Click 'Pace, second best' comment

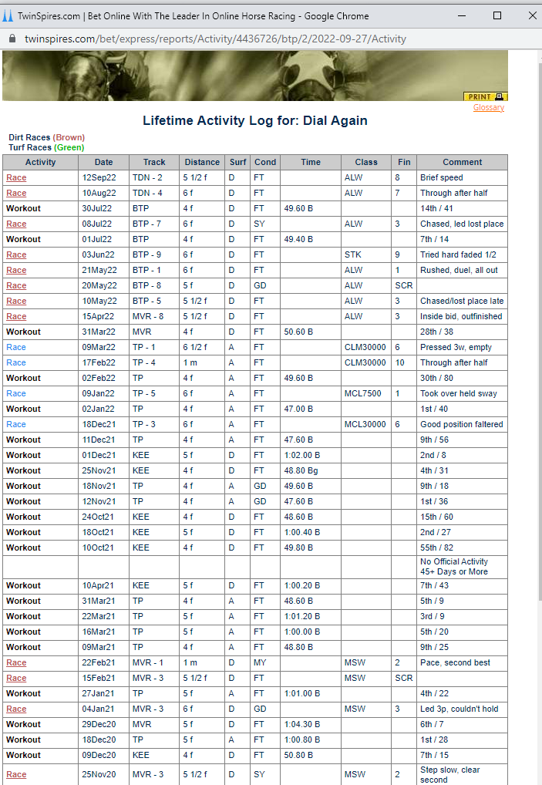[x=456, y=663]
